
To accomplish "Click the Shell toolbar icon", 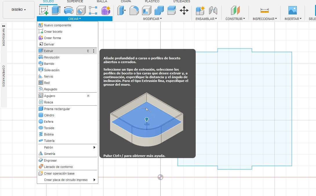I will point(146,10).
